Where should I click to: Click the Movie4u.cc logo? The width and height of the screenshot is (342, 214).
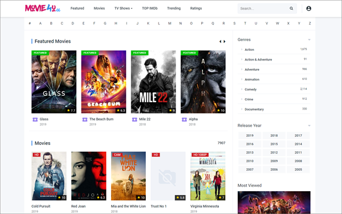(x=43, y=9)
